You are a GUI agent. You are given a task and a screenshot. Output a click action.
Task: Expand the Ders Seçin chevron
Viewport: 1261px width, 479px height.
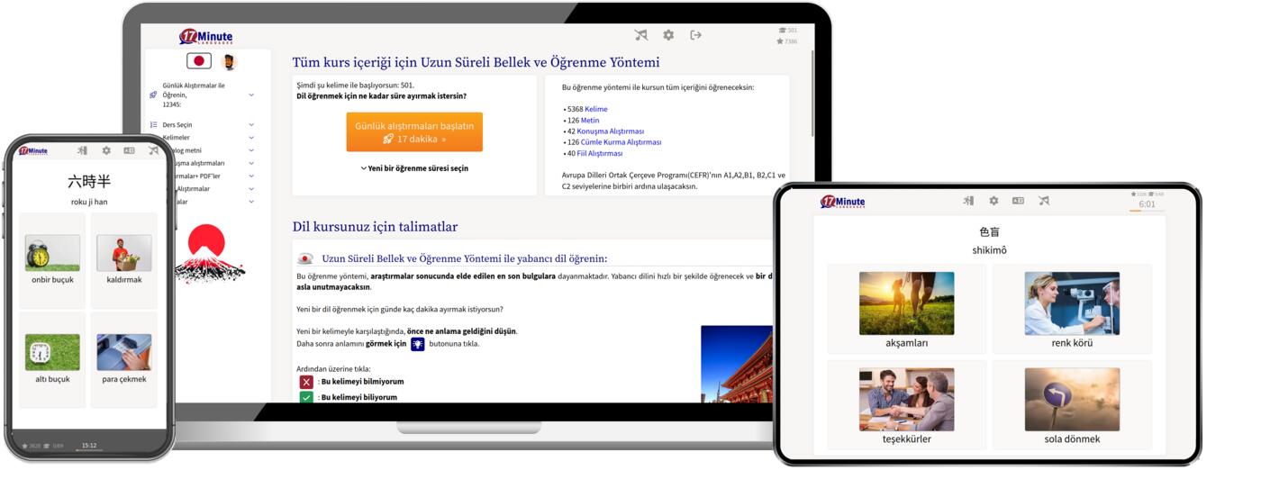pyautogui.click(x=251, y=125)
